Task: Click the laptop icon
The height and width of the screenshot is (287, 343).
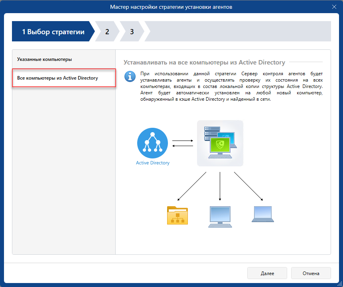Action: [x=263, y=214]
